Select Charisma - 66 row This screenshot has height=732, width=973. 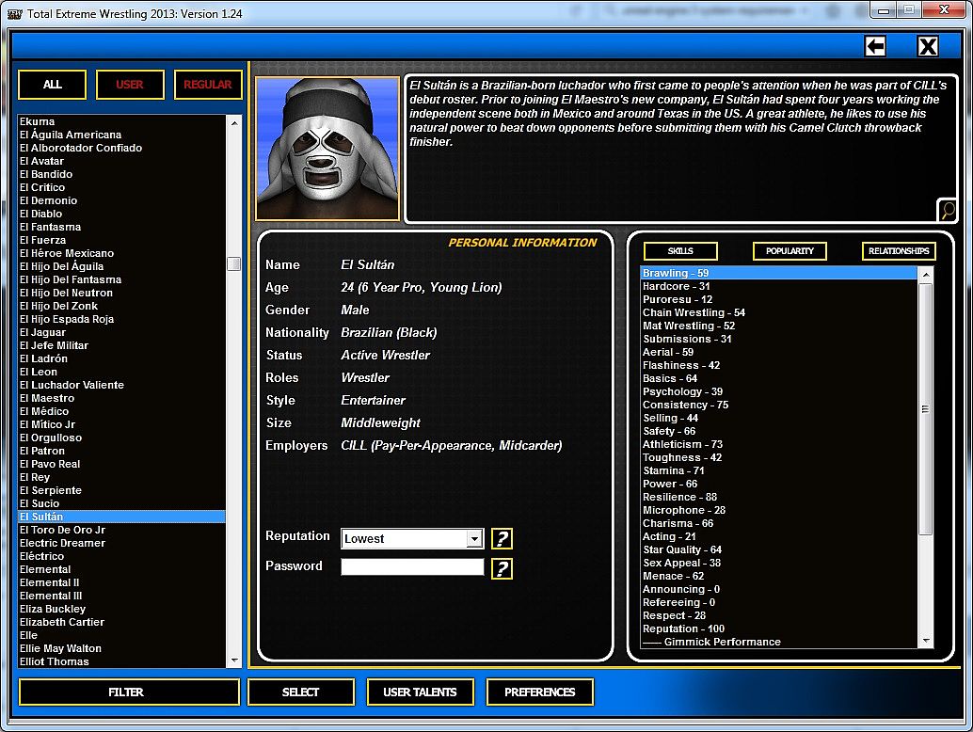coord(779,523)
